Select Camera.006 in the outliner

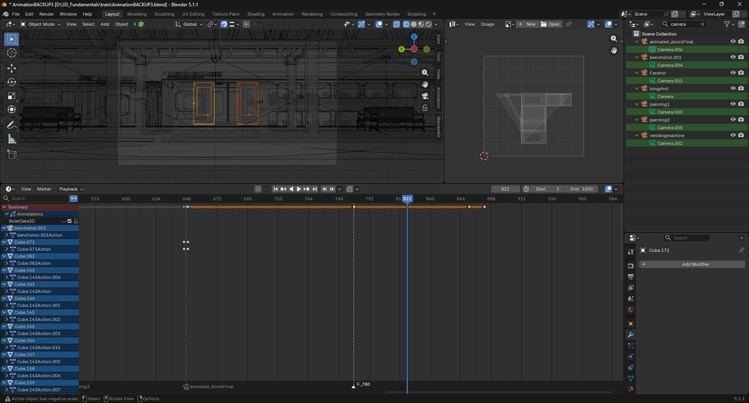pyautogui.click(x=670, y=50)
